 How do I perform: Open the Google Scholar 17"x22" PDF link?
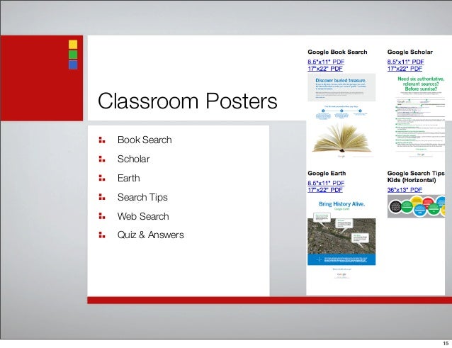tap(405, 69)
